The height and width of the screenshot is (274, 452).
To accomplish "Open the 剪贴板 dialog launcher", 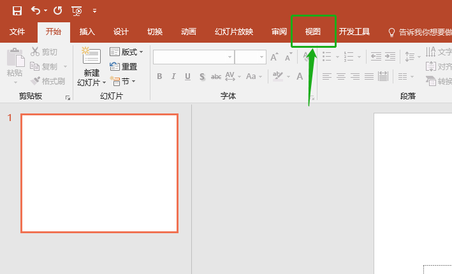I will pos(68,98).
